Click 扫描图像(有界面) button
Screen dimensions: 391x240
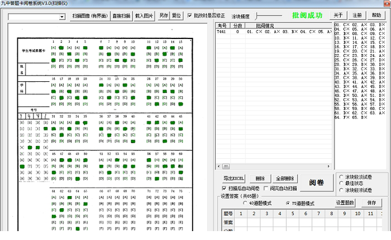[x=90, y=16]
